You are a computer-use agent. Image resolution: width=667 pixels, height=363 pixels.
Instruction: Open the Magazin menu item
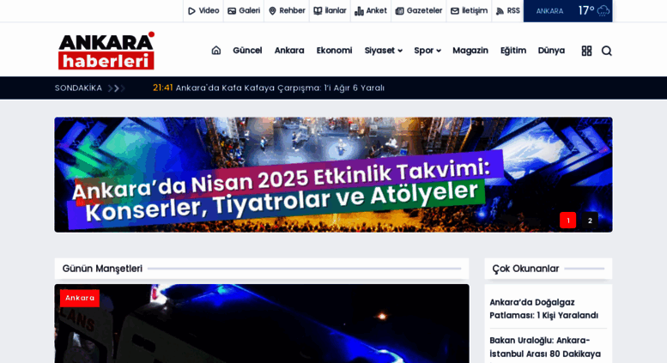tap(470, 51)
